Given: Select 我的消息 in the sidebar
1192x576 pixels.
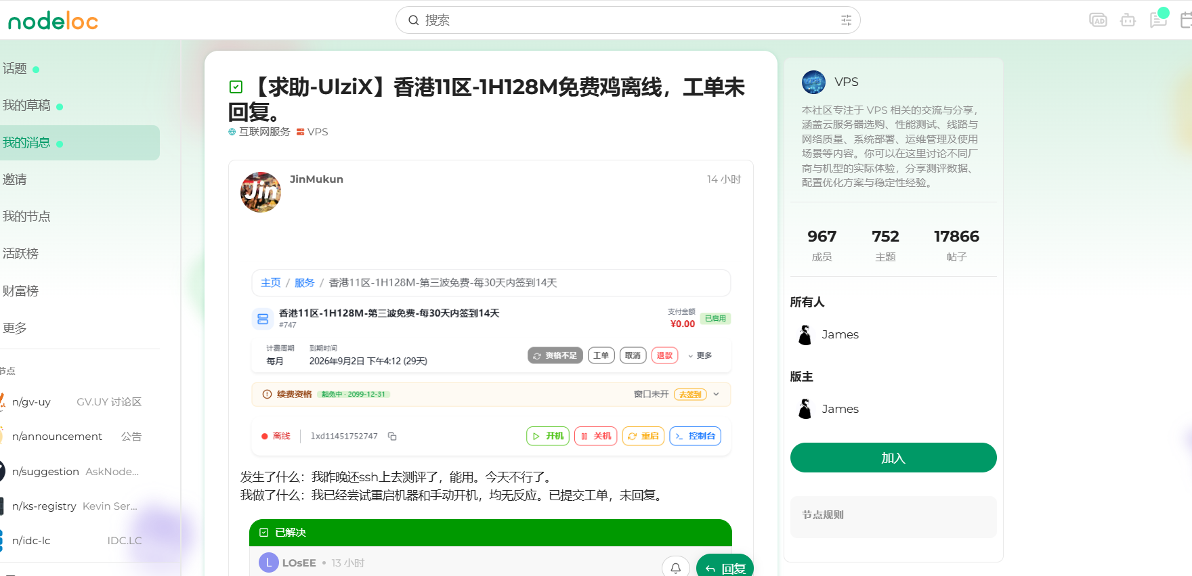Looking at the screenshot, I should (x=79, y=143).
